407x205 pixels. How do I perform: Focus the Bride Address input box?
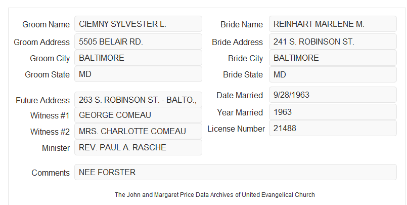(333, 42)
